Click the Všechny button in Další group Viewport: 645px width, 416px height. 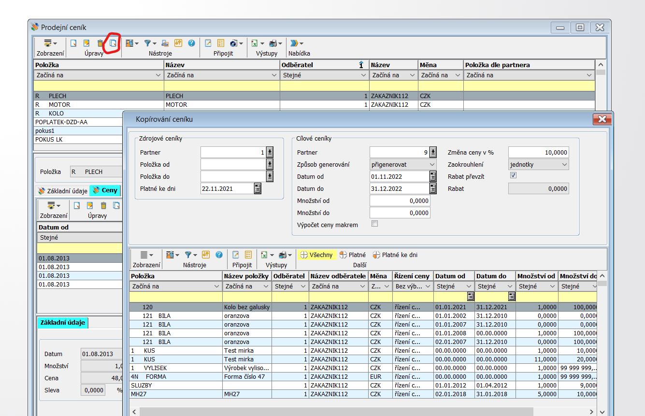pos(316,255)
